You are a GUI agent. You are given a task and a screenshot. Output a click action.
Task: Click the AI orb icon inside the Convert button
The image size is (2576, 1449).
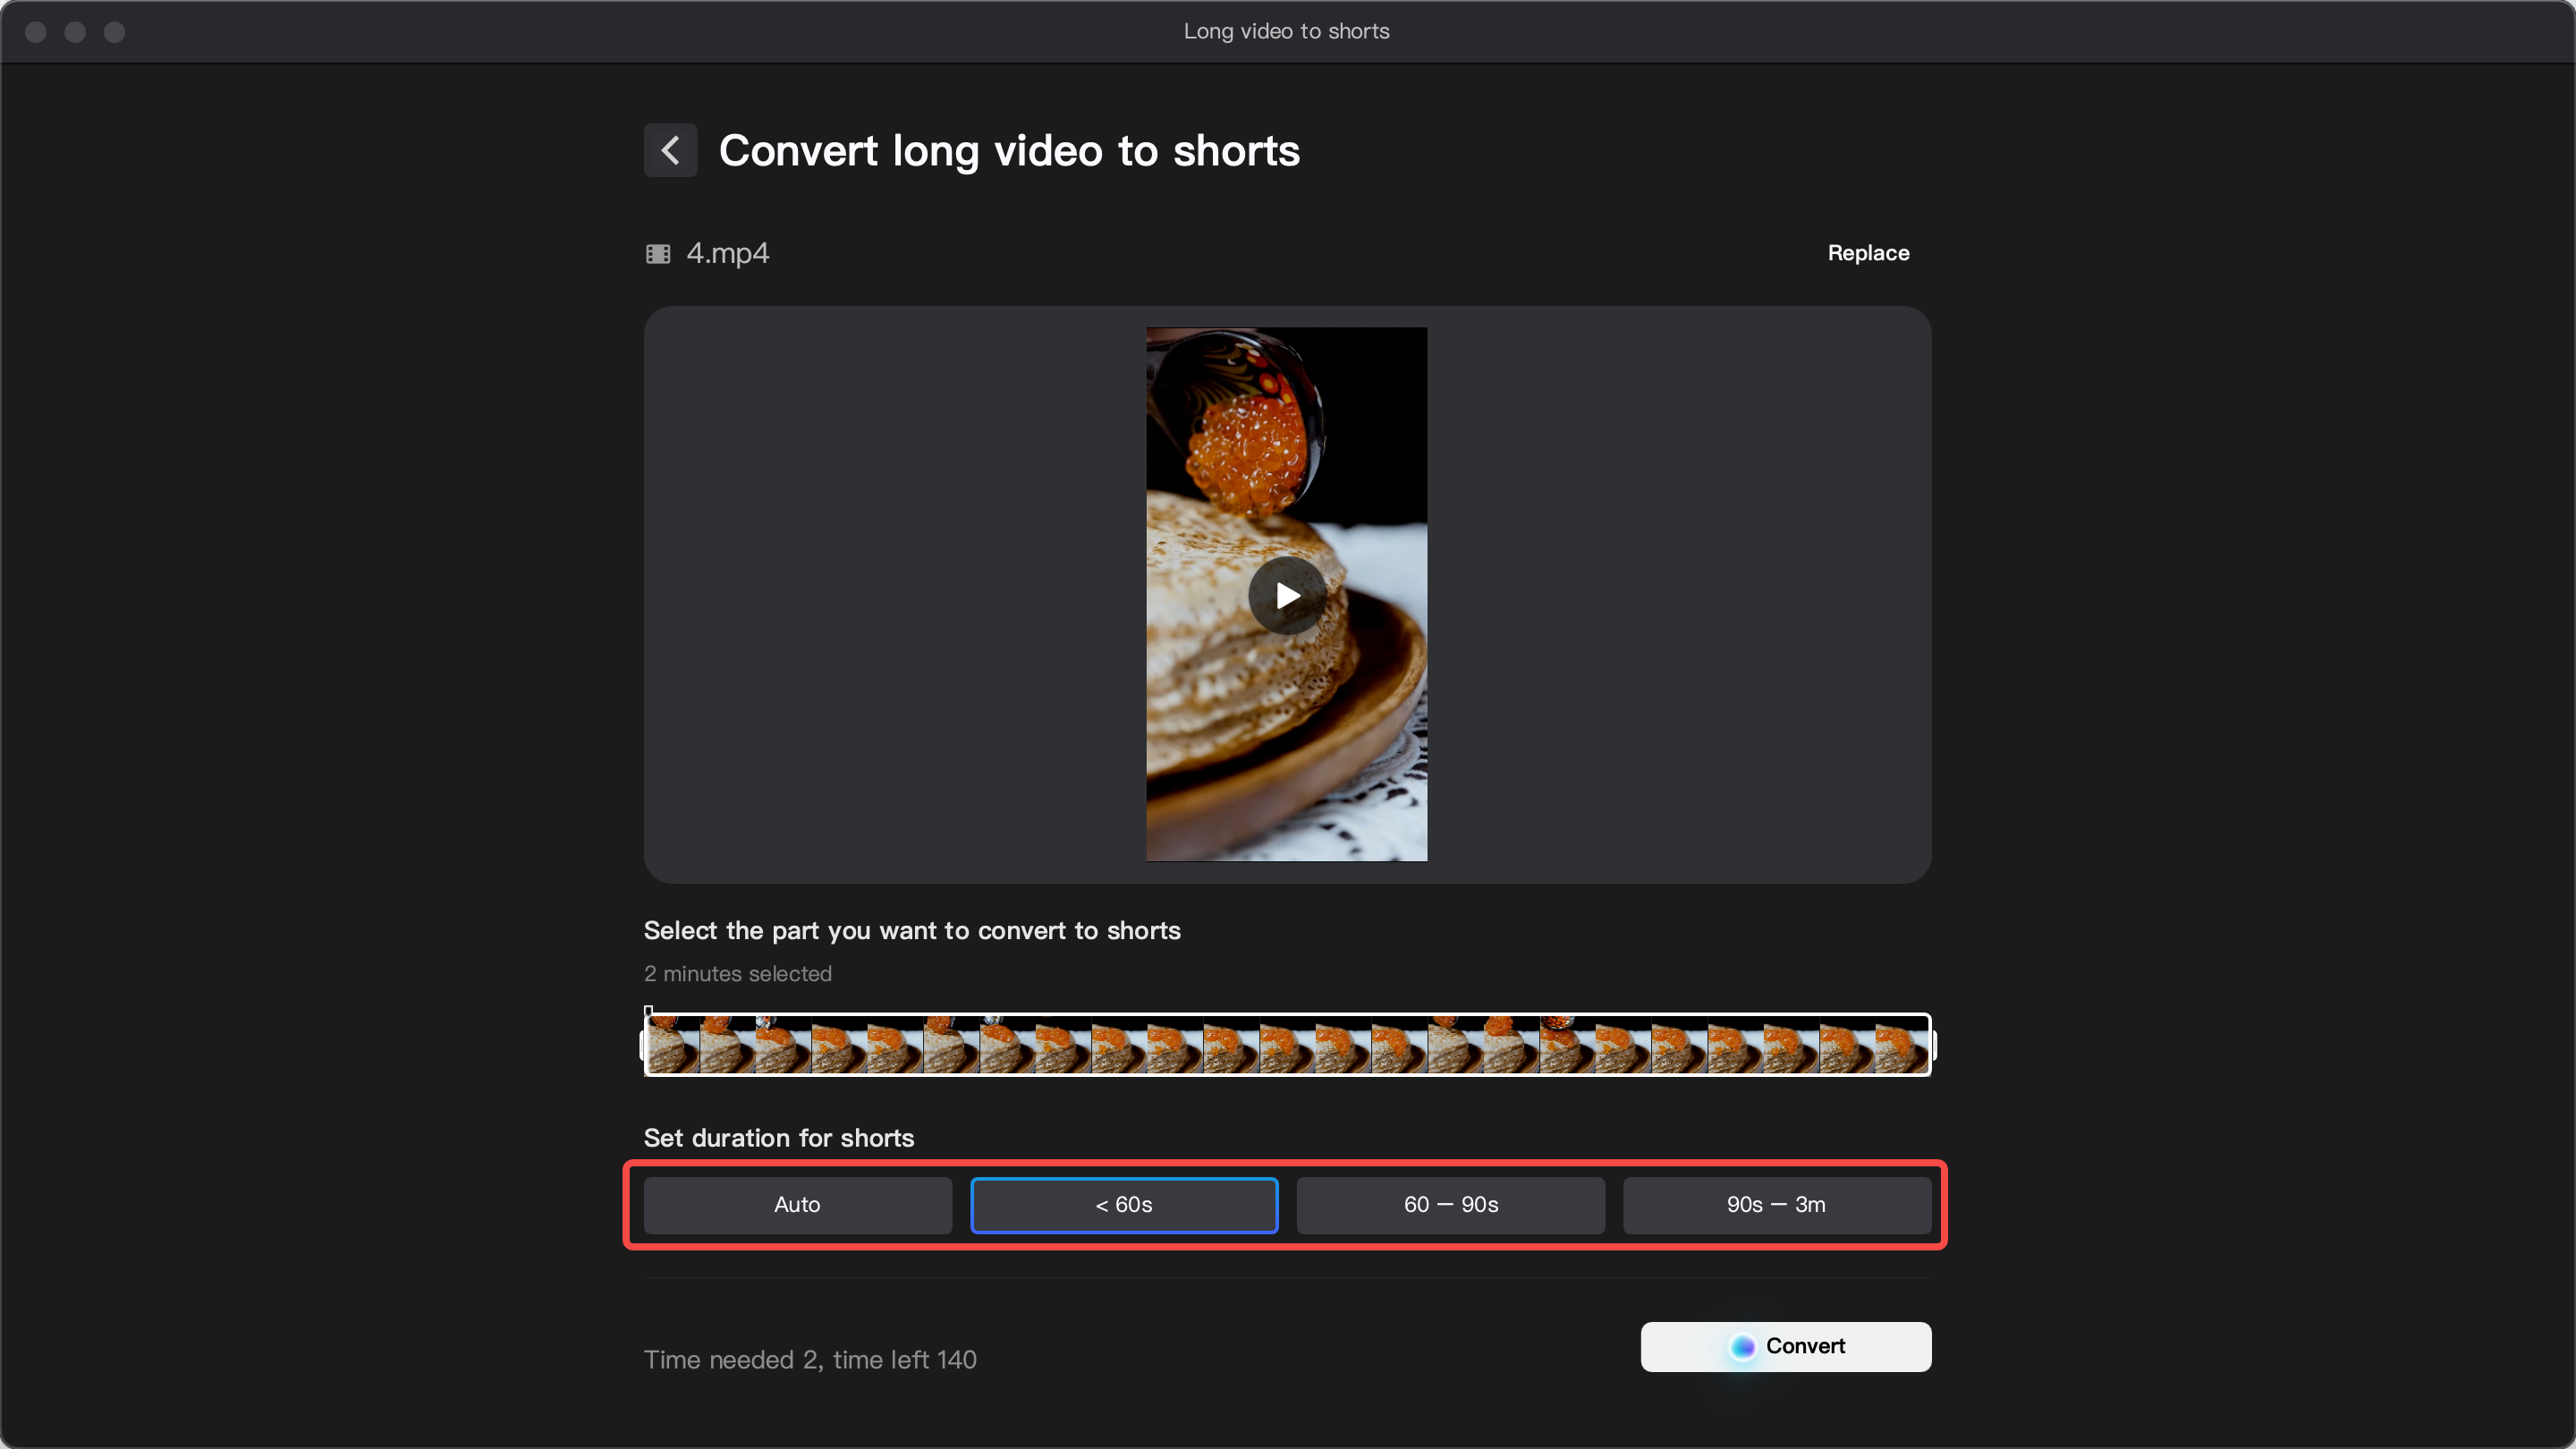tap(1743, 1346)
